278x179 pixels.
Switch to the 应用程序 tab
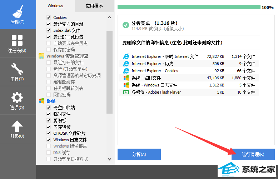[94, 6]
